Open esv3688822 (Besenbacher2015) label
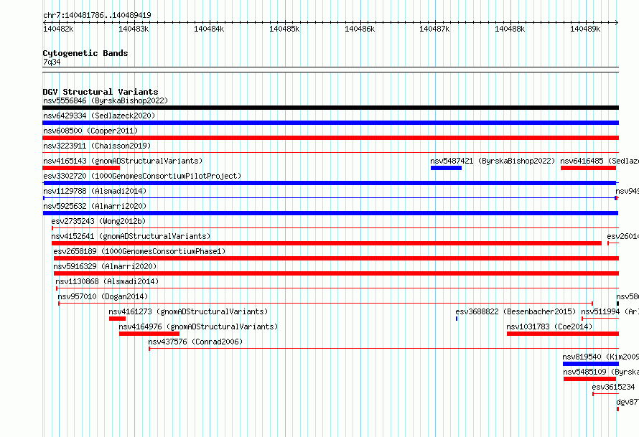 coord(516,311)
